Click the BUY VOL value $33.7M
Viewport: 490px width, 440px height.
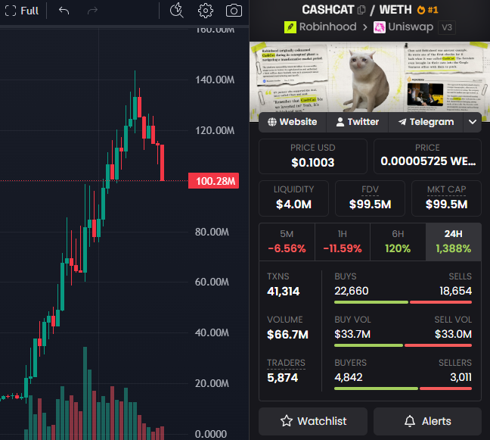[352, 334]
